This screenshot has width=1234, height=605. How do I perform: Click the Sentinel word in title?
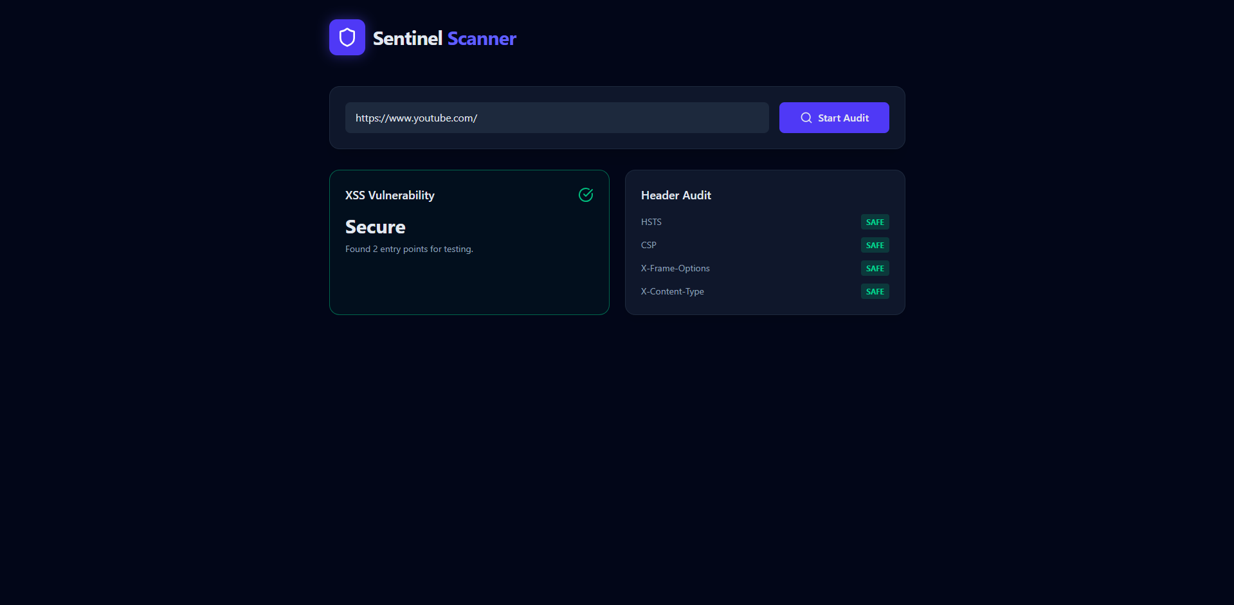[x=408, y=39]
